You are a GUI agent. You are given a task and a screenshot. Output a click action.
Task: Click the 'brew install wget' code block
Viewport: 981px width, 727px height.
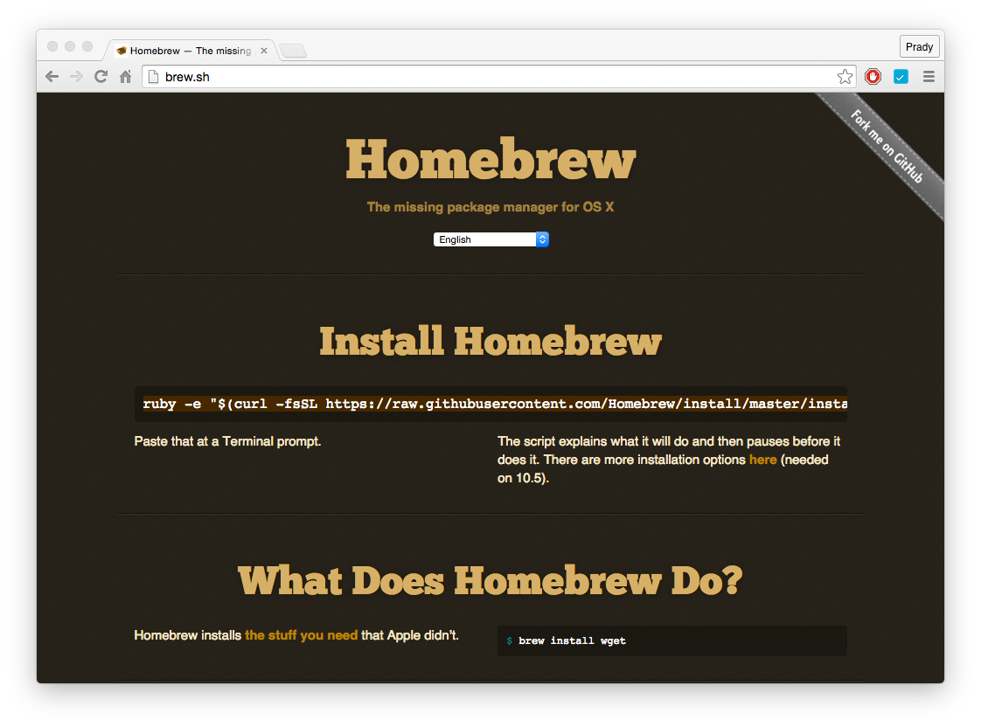[x=672, y=640]
